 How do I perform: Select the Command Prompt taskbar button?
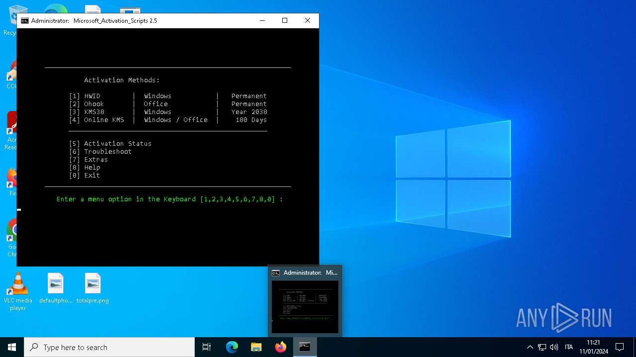coord(305,347)
